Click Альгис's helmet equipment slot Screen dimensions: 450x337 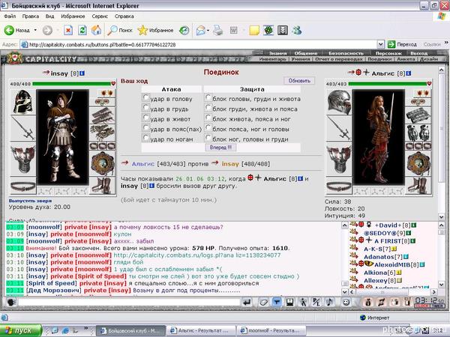coord(339,103)
